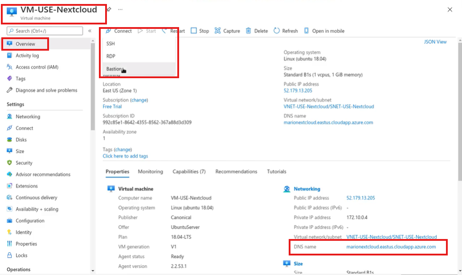462x275 pixels.
Task: Switch to the Tutorials tab
Action: coord(276,171)
